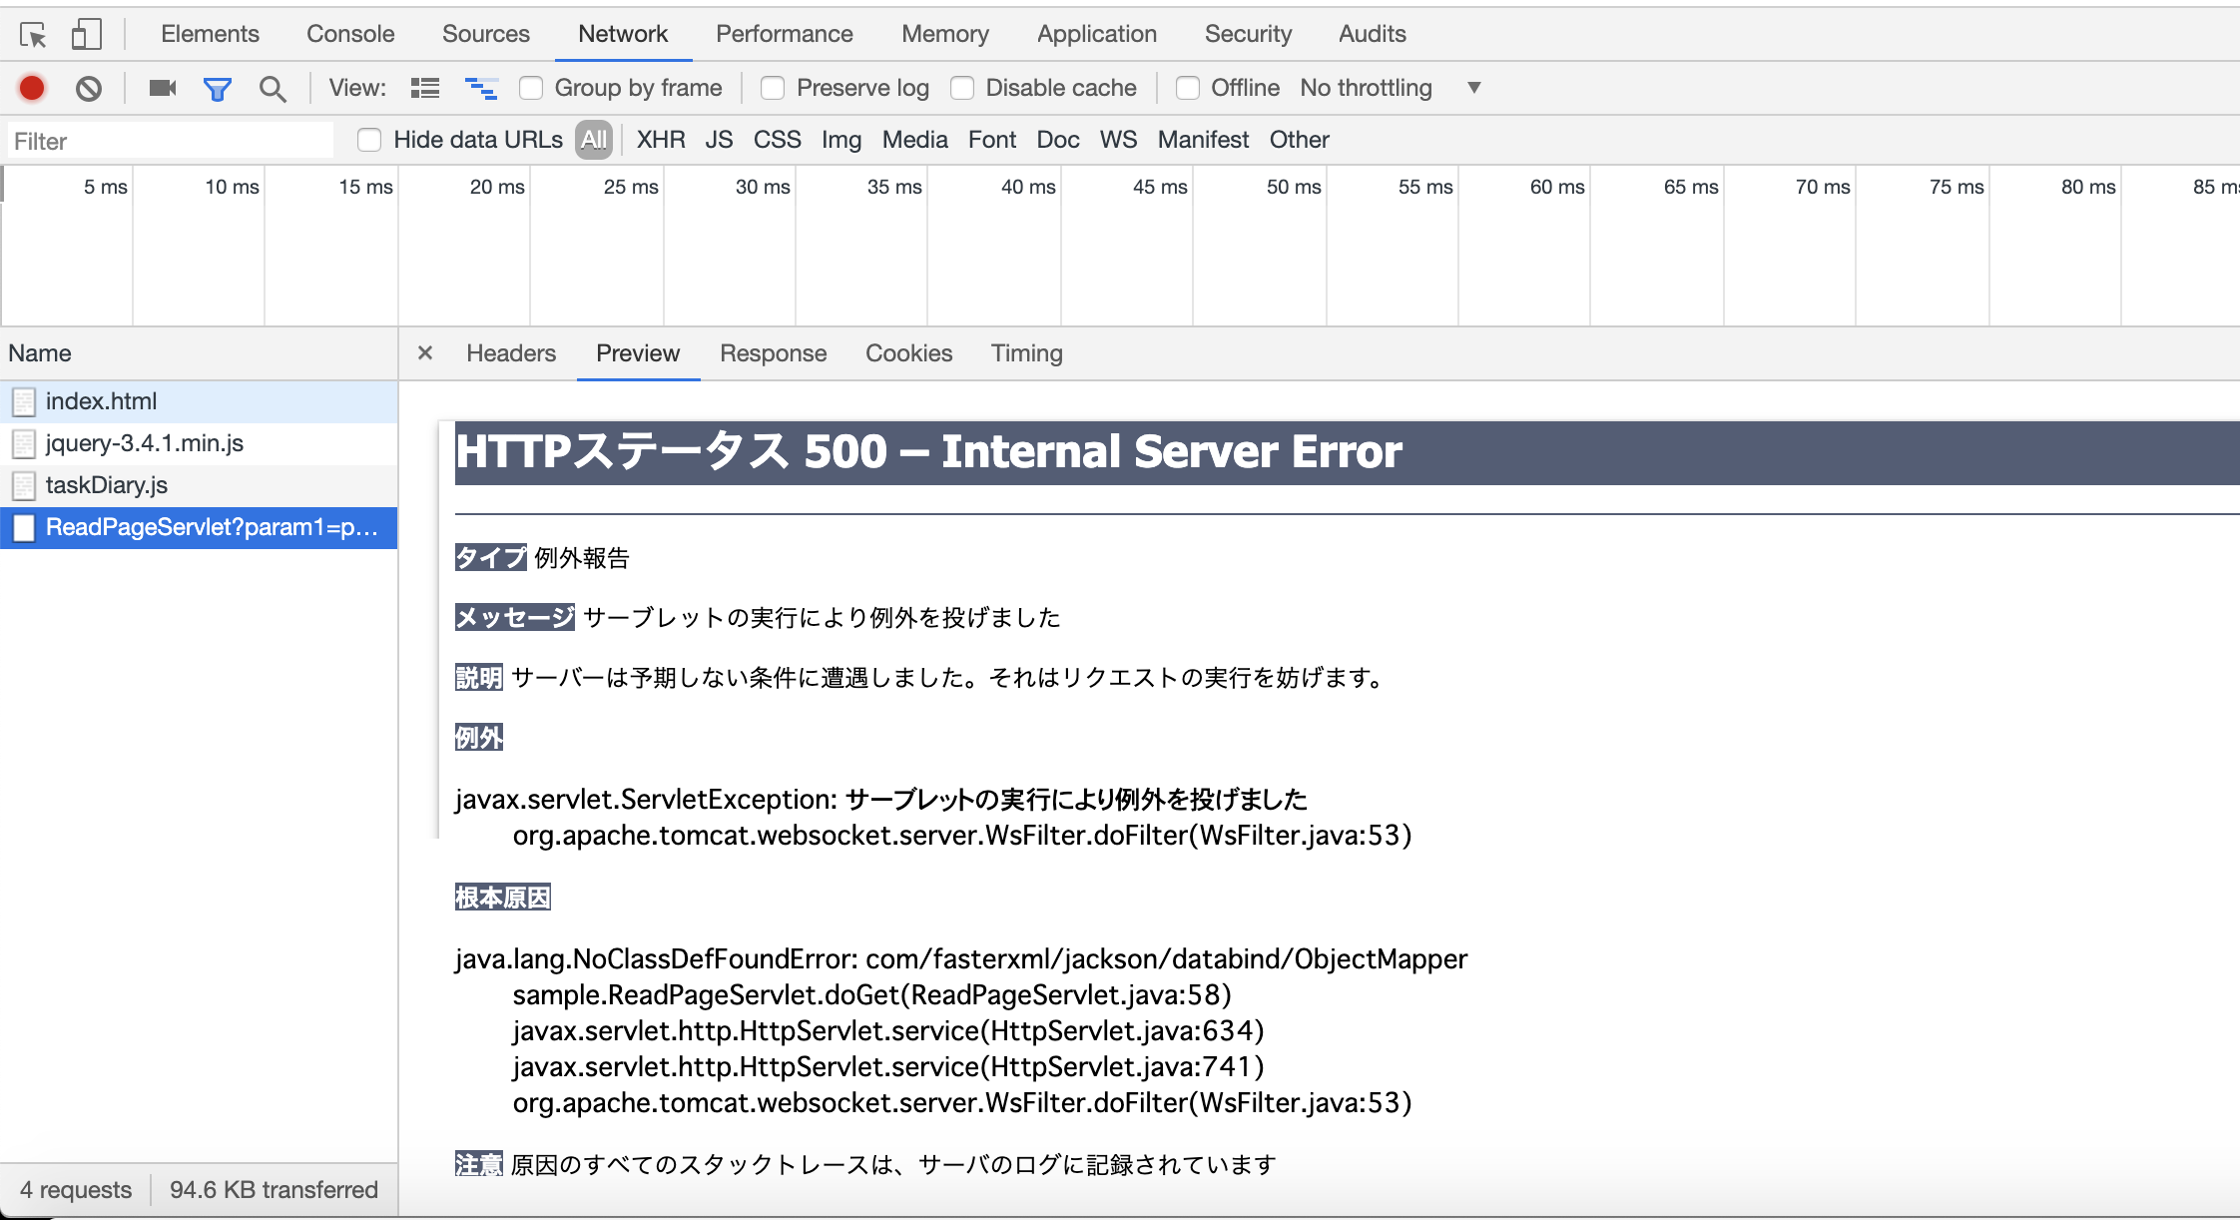Clear all network requests
The height and width of the screenshot is (1220, 2240).
[x=89, y=88]
